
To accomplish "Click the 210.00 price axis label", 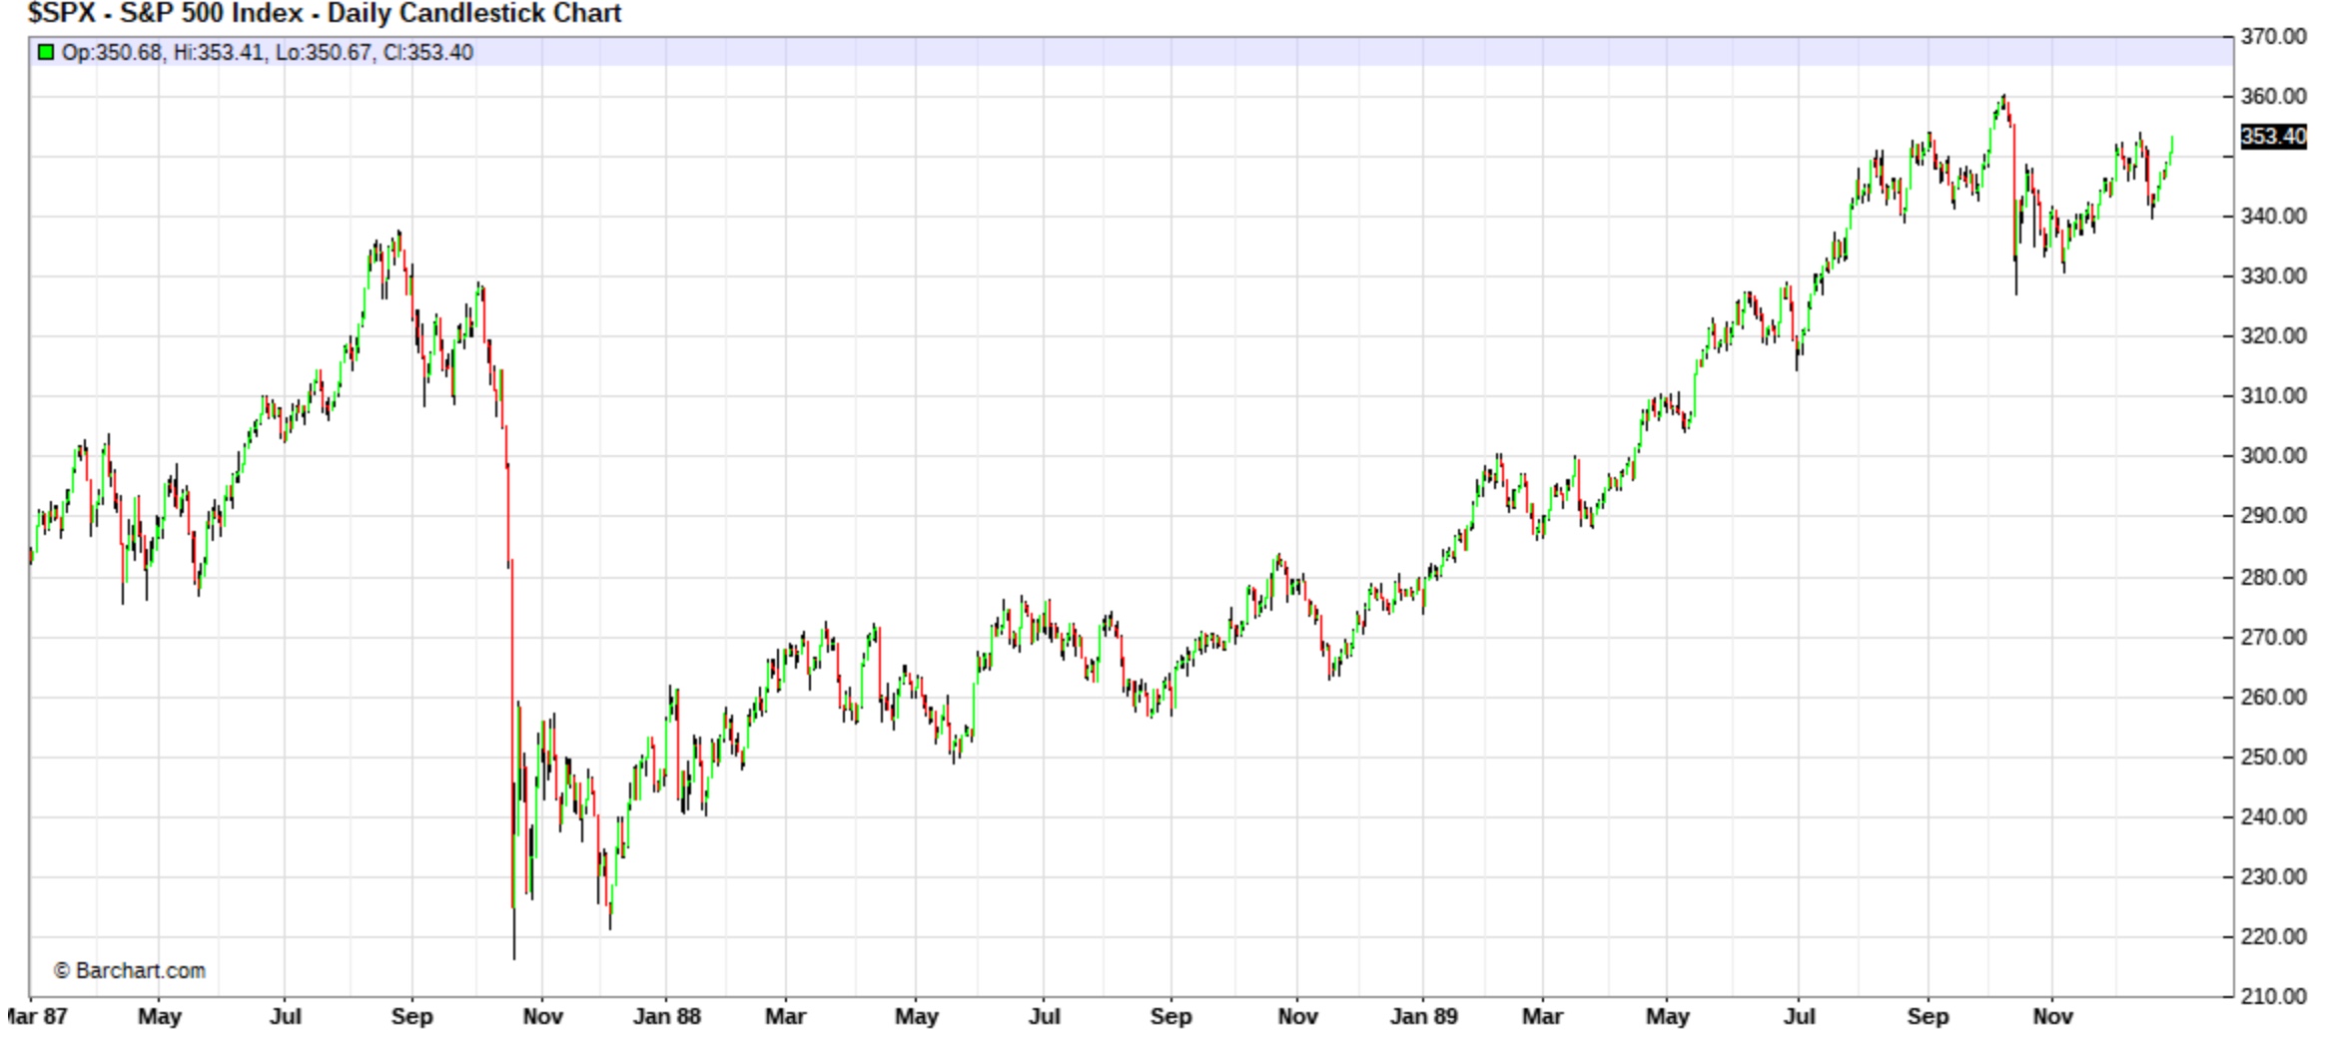I will tap(2273, 996).
